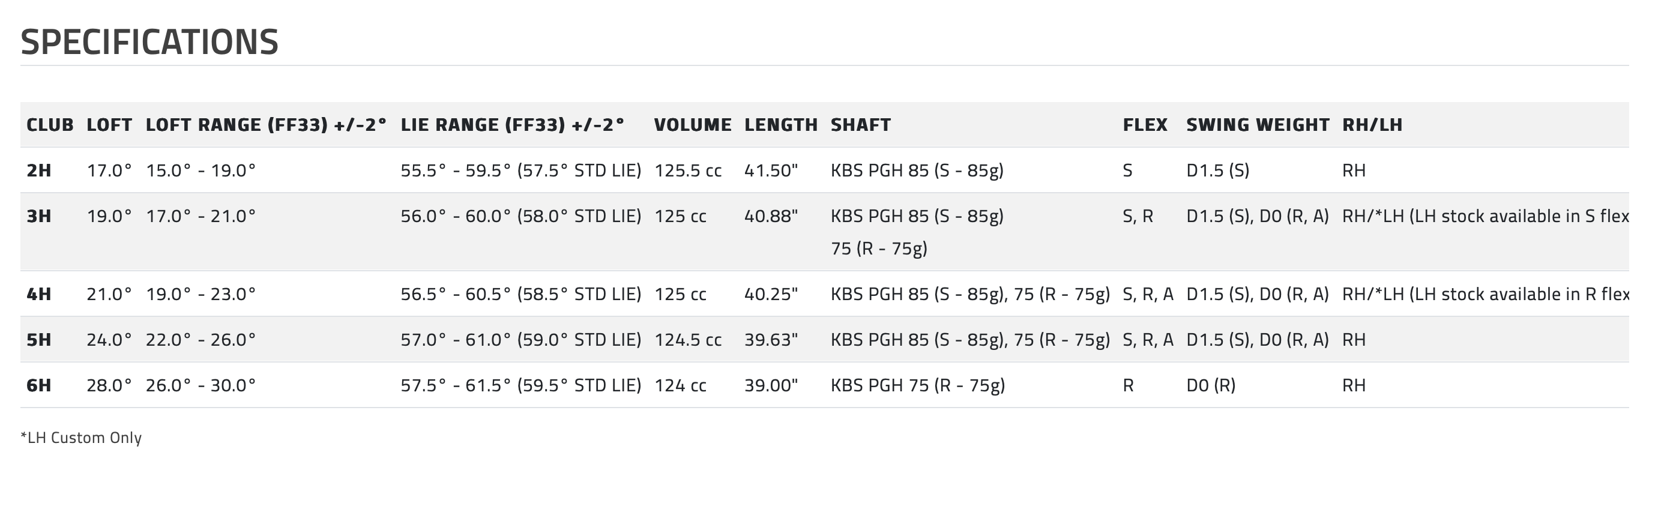Select the RH/LH column header
This screenshot has width=1670, height=515.
(x=1372, y=124)
